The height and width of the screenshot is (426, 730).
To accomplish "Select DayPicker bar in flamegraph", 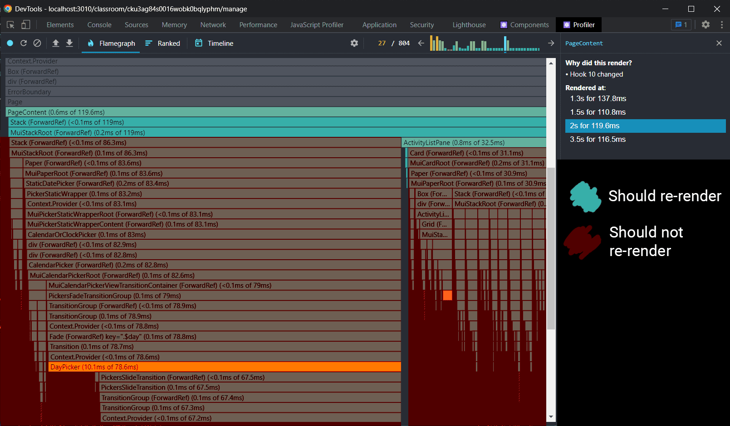I will click(x=224, y=367).
